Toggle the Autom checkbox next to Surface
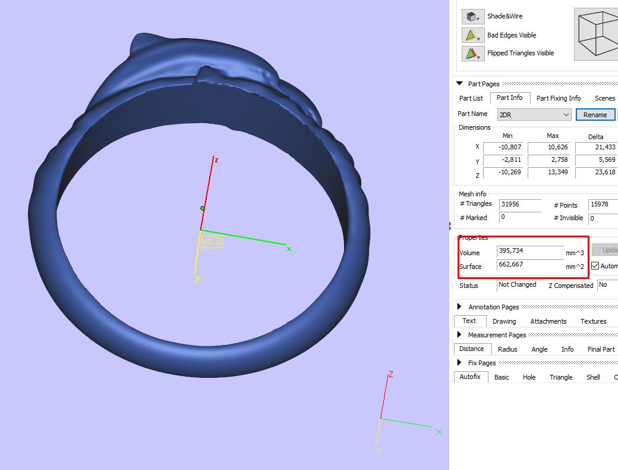Screen dimensions: 618x470 pyautogui.click(x=595, y=266)
